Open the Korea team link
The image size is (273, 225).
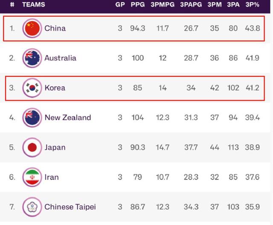coord(55,88)
